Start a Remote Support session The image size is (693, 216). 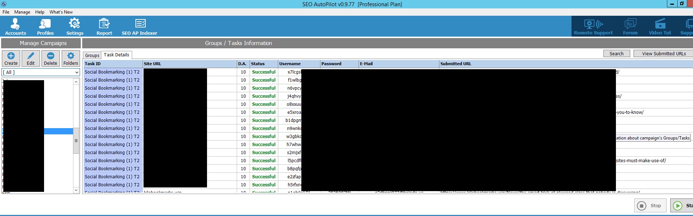coord(593,27)
